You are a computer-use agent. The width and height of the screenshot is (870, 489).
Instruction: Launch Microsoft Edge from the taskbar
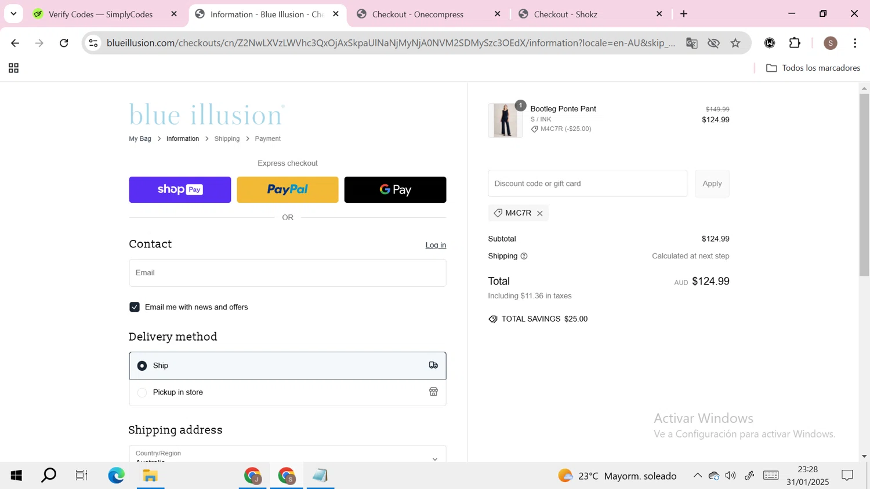point(116,476)
